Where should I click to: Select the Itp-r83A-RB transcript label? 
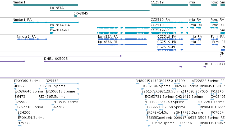click(60, 30)
